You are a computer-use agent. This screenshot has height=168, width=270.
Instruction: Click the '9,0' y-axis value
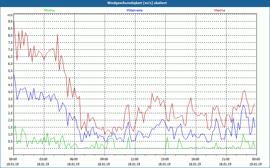10,22
